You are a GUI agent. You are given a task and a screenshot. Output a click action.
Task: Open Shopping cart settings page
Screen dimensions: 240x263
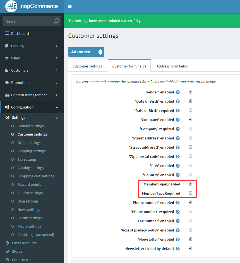click(36, 176)
